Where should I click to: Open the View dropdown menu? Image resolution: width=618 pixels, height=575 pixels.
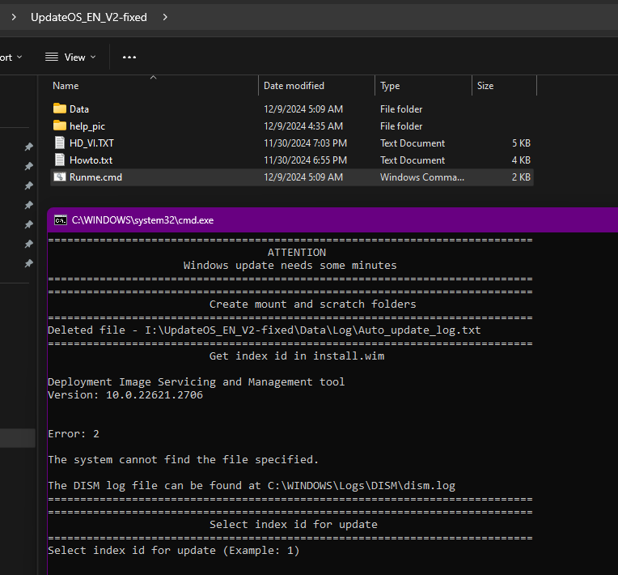point(70,57)
